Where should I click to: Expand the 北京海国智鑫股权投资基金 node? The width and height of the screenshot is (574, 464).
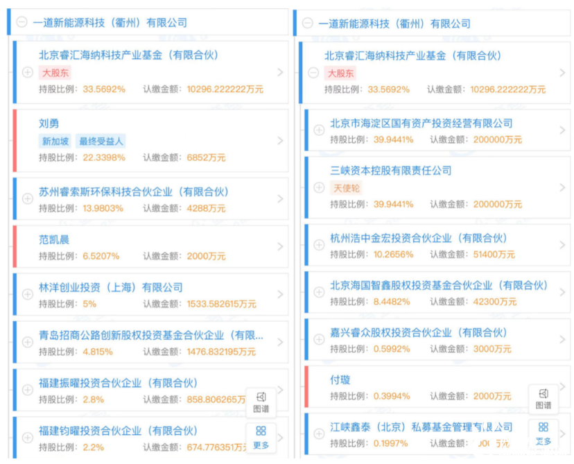tap(319, 292)
